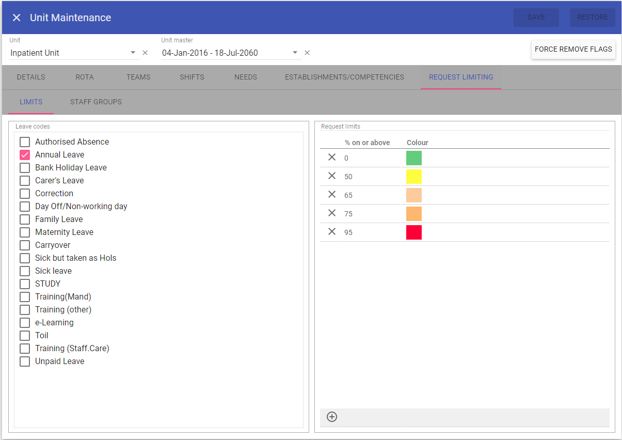
Task: Clear the Unit master date range
Action: (x=307, y=53)
